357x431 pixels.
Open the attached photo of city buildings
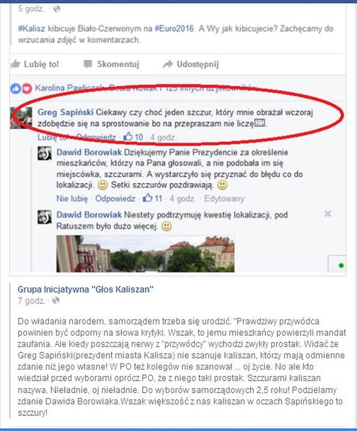(x=145, y=254)
